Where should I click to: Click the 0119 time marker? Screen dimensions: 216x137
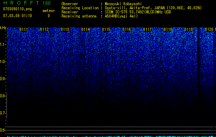pyautogui.click(x=189, y=29)
